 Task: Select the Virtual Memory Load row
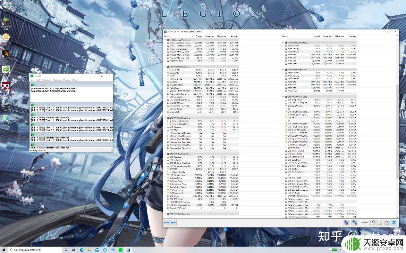click(x=201, y=49)
